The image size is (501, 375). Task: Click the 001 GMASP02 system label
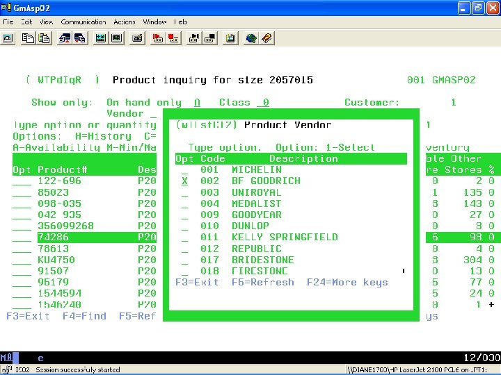pyautogui.click(x=441, y=80)
